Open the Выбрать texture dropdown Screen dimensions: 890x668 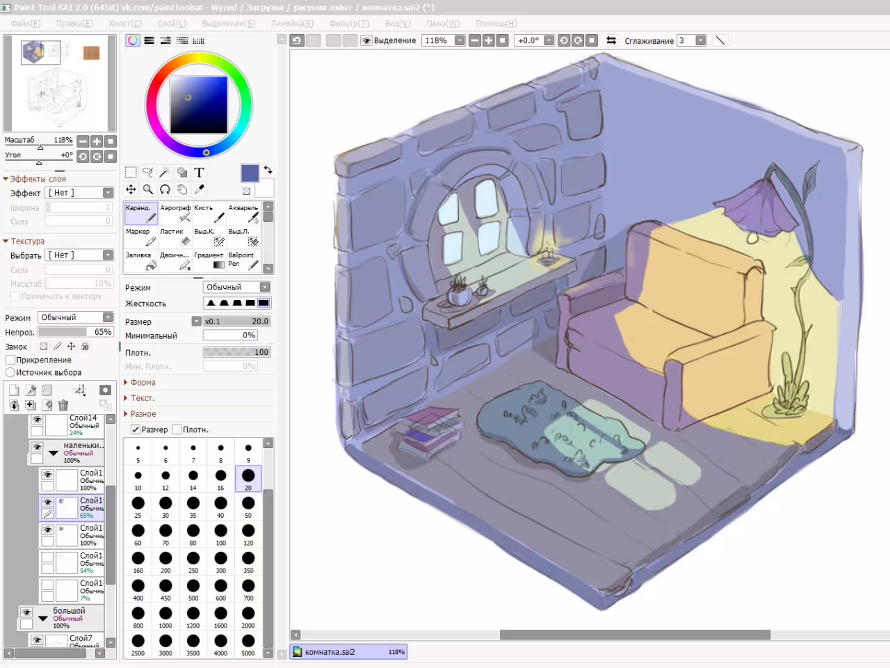[79, 255]
